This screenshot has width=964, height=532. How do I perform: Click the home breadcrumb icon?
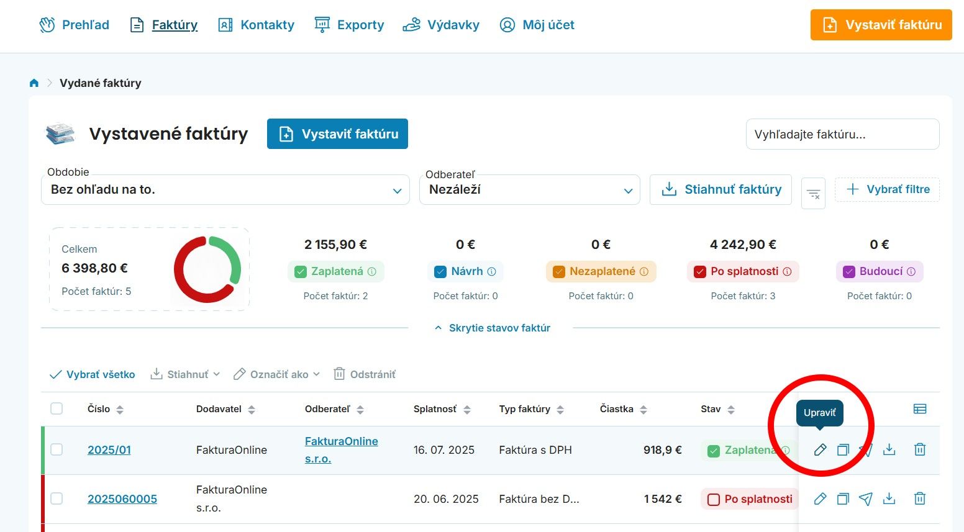34,83
